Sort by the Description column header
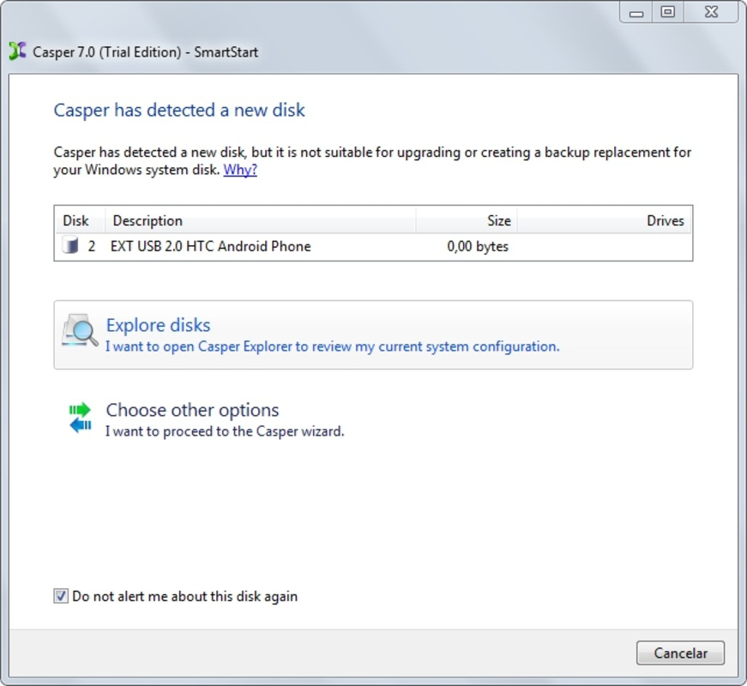This screenshot has width=747, height=686. pos(260,220)
